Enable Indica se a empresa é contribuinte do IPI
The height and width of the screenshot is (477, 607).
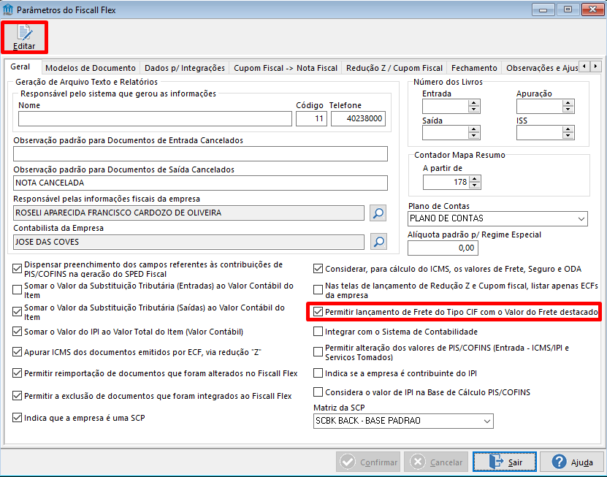click(x=318, y=373)
